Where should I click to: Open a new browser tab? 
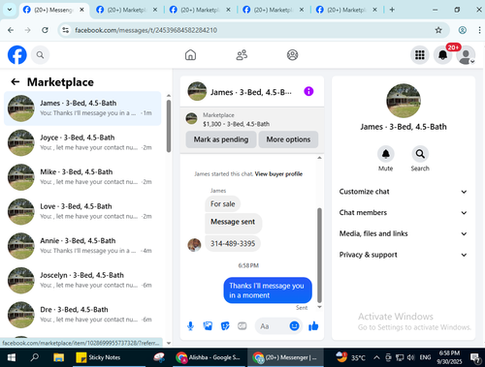point(392,10)
